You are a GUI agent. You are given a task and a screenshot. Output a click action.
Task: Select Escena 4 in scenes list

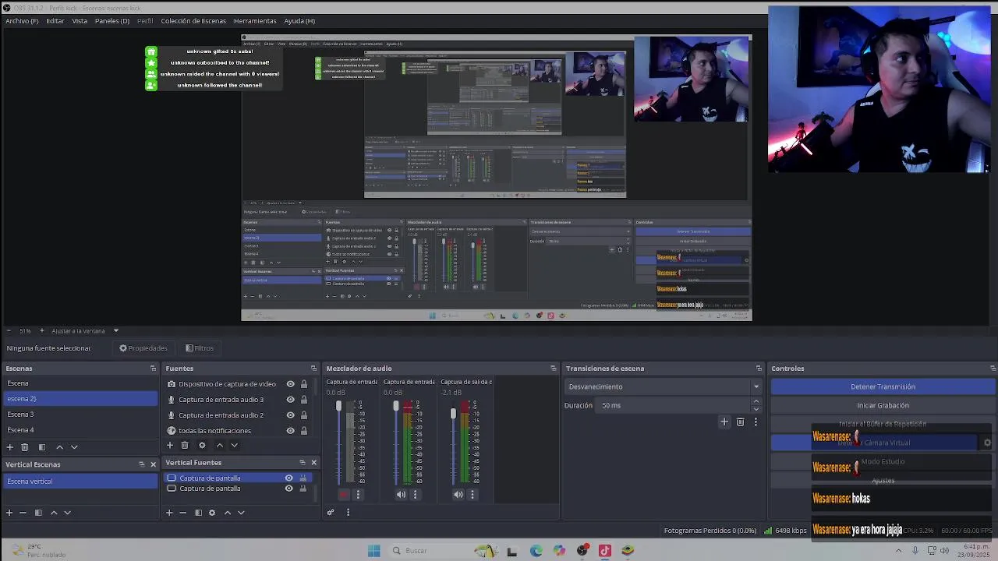pos(81,430)
